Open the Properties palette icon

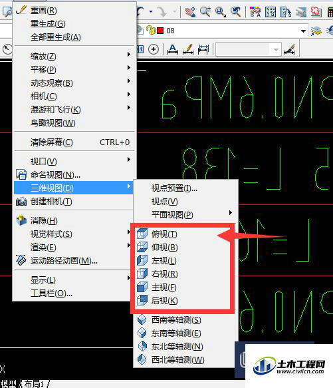coord(255,11)
